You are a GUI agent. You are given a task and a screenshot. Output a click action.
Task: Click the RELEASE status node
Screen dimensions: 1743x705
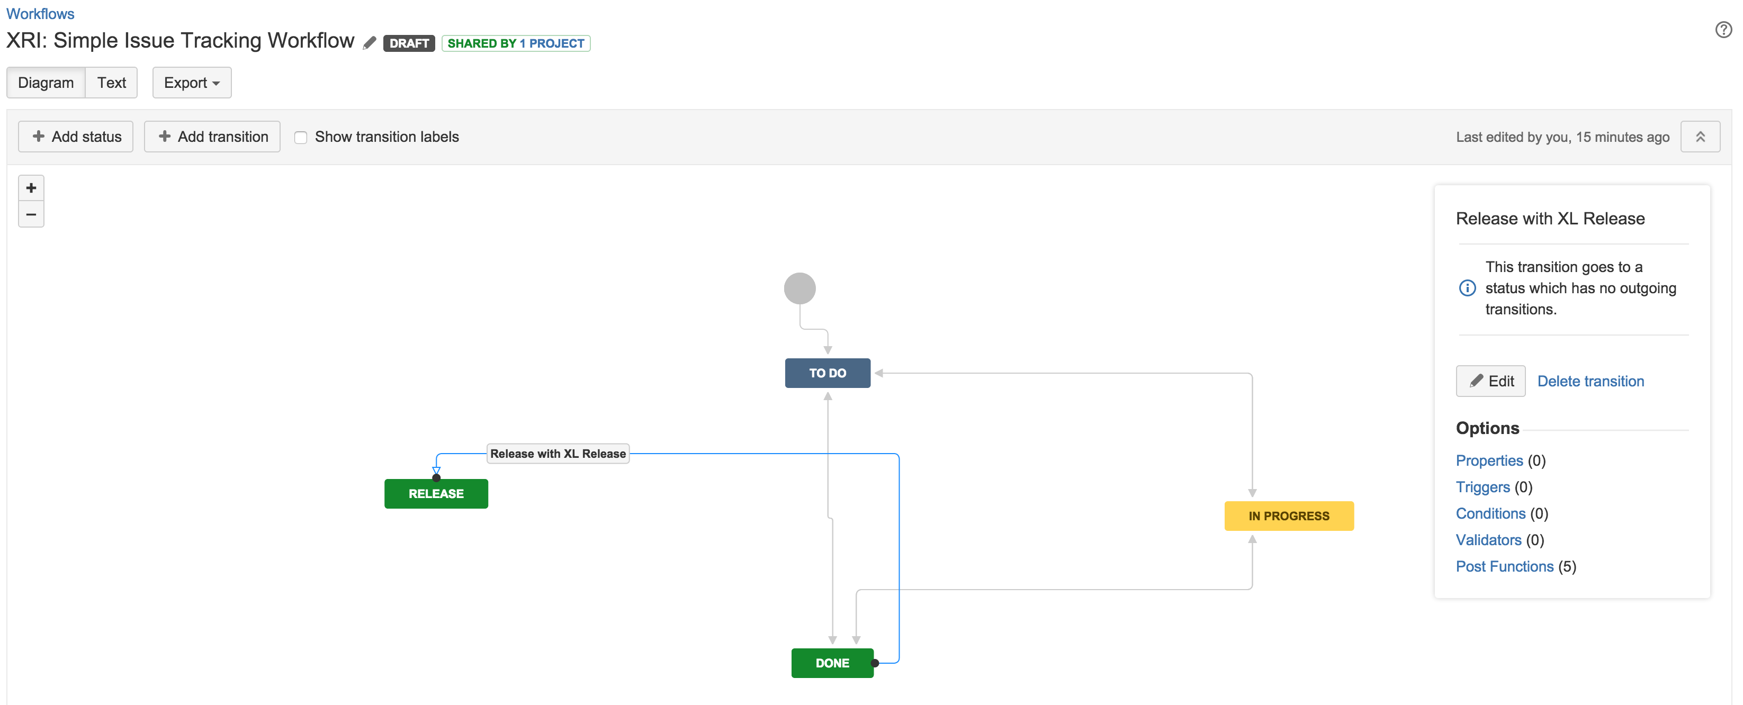coord(435,493)
